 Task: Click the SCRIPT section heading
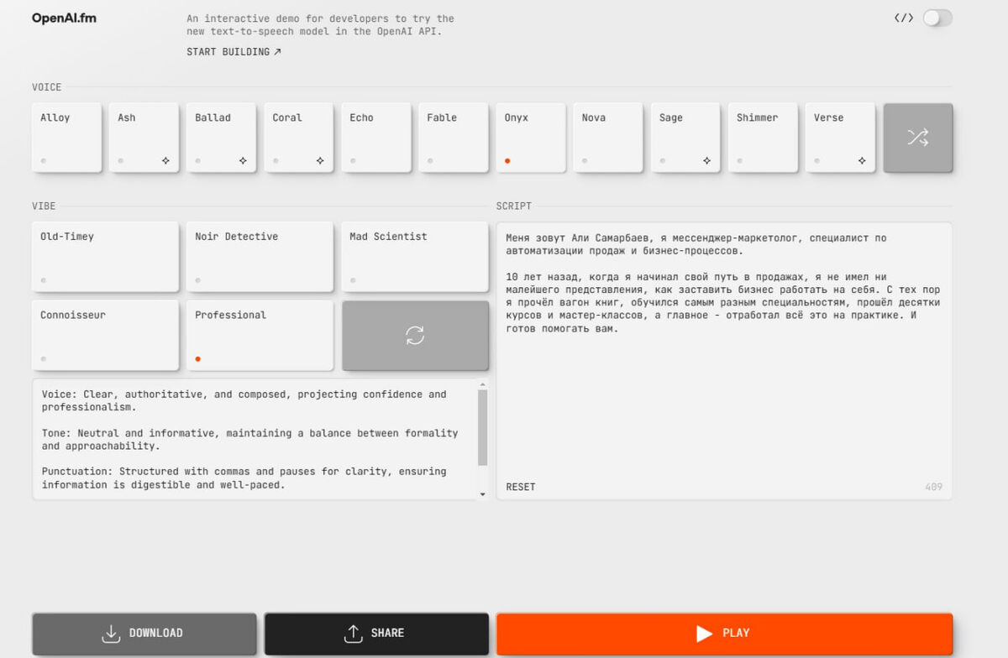[x=513, y=206]
